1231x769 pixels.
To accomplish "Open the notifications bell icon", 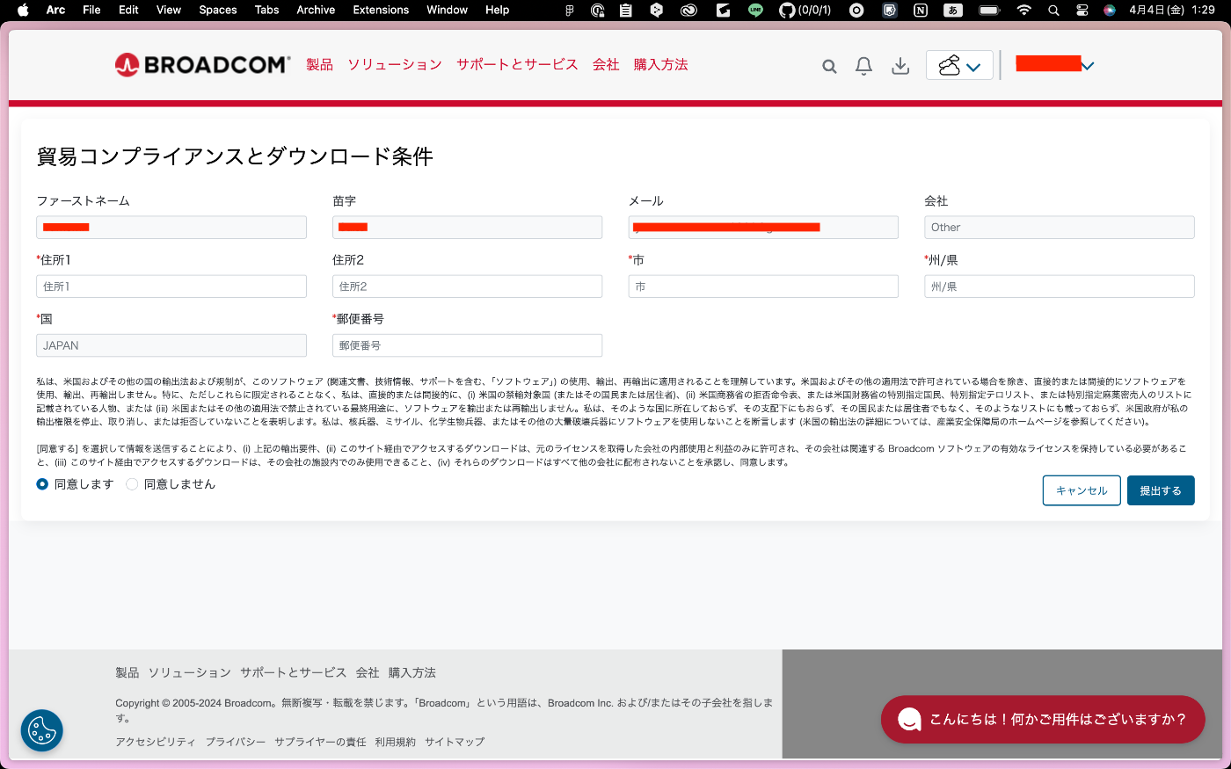I will (x=863, y=66).
